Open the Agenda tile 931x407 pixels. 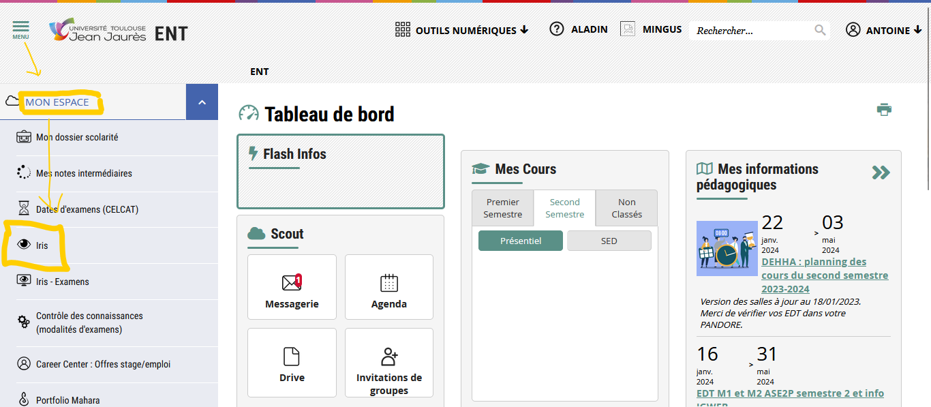coord(389,287)
